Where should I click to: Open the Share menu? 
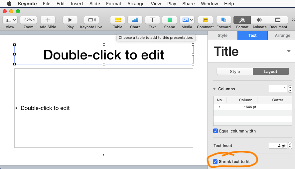click(188, 4)
